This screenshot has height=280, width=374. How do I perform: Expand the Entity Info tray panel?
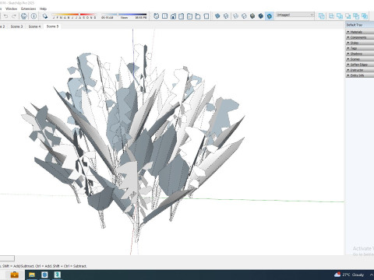pyautogui.click(x=360, y=75)
